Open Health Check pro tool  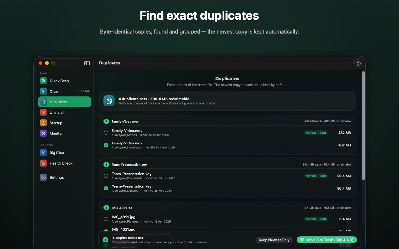(65, 163)
